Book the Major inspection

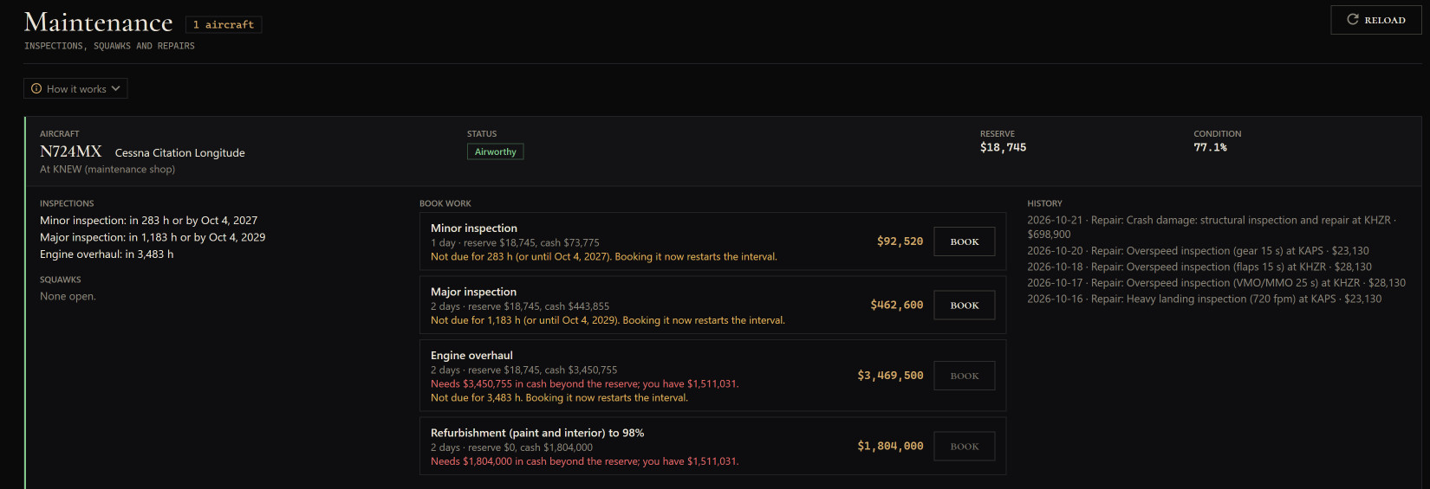965,306
